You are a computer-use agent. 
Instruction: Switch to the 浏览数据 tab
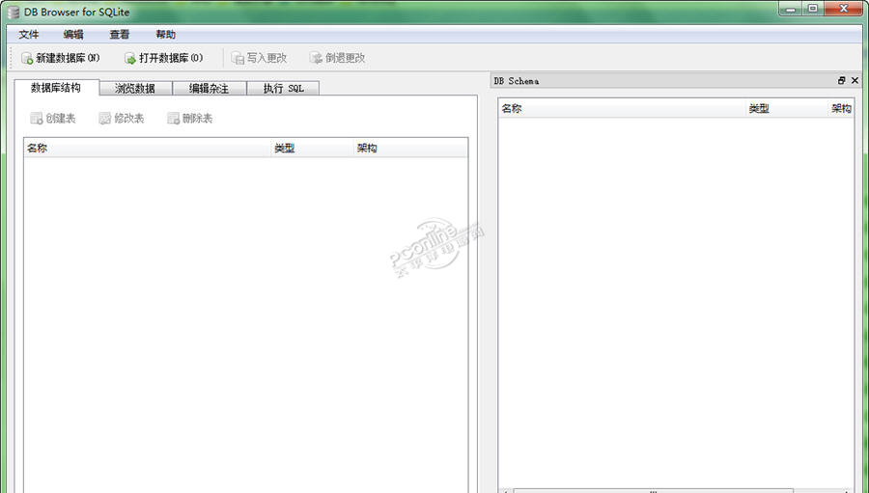[136, 88]
